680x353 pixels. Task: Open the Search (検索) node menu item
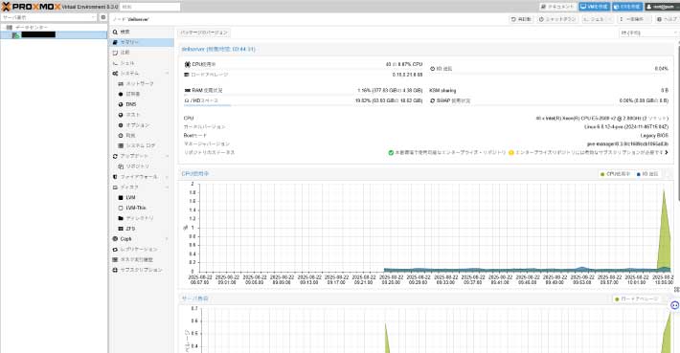point(142,33)
